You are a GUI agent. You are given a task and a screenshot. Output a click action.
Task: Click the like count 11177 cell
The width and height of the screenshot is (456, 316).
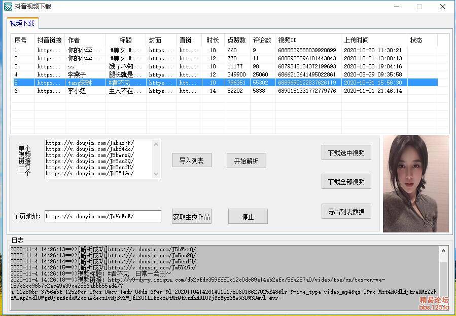click(x=235, y=66)
